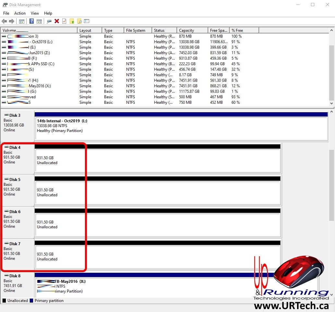This screenshot has width=335, height=312.
Task: Sort by File System column header
Action: [137, 30]
